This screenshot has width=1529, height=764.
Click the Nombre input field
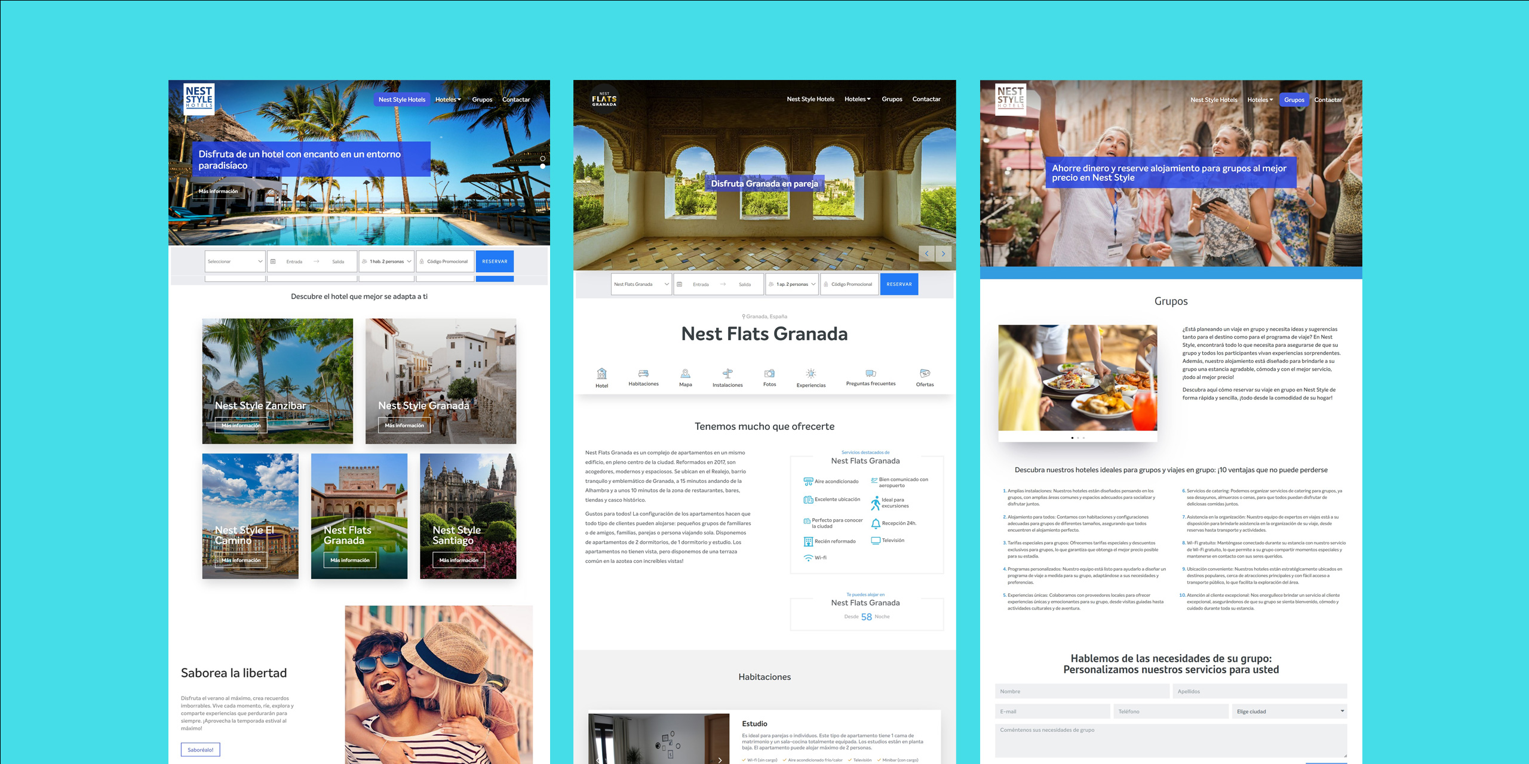[x=1082, y=691]
